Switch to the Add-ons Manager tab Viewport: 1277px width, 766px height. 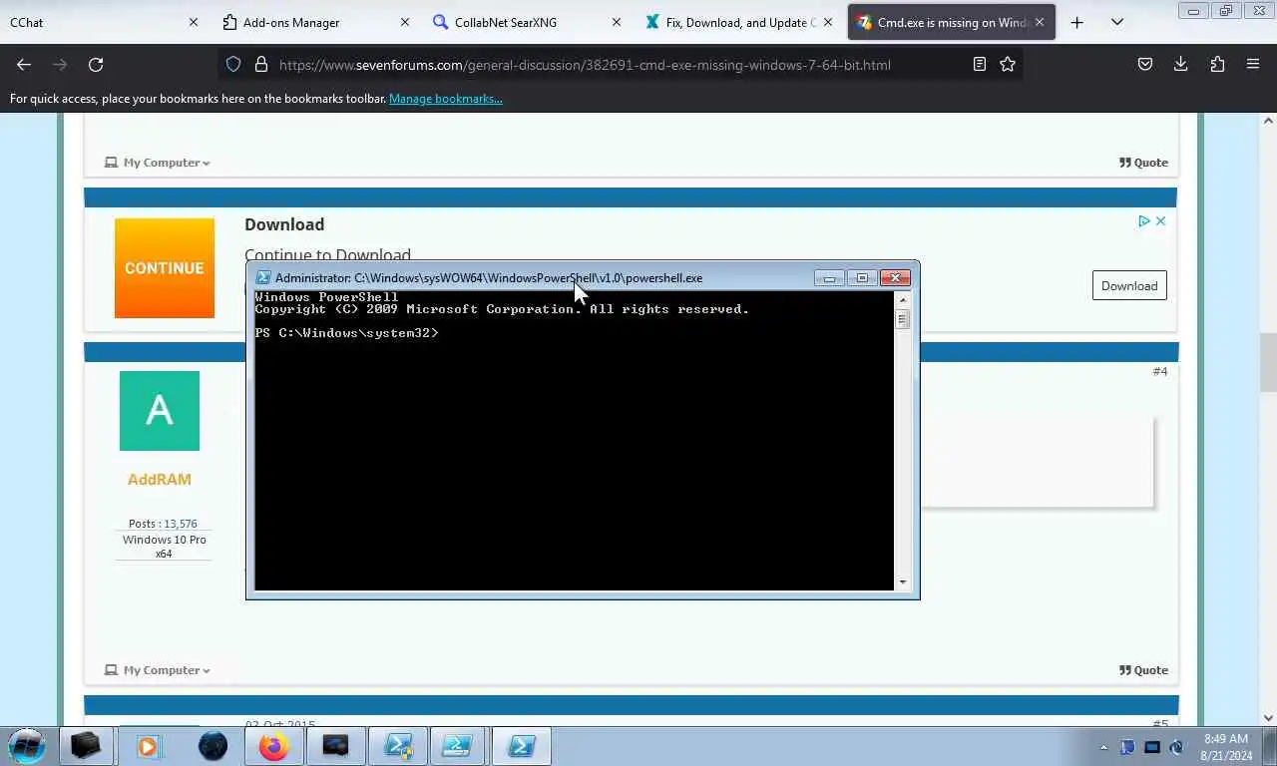pyautogui.click(x=304, y=22)
